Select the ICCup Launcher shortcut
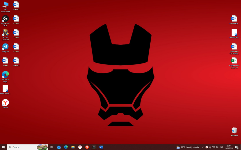Image resolution: width=241 pixels, height=150 pixels. coord(5,35)
